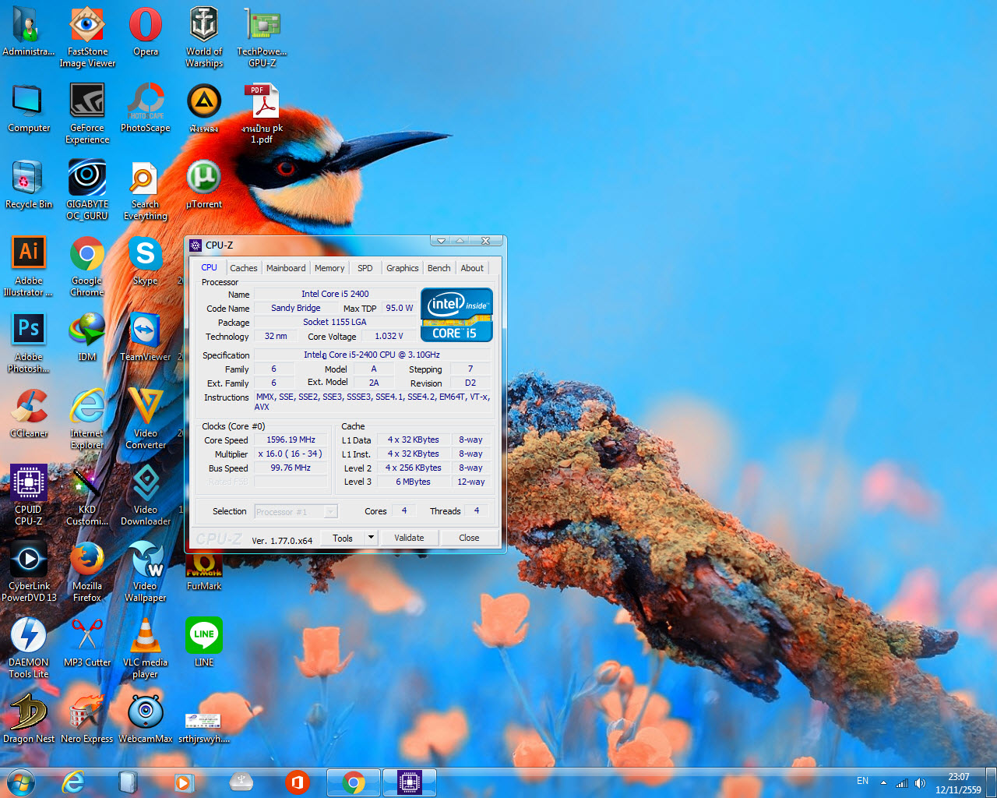The width and height of the screenshot is (997, 798).
Task: Expand the Tools dropdown arrow
Action: coord(371,538)
